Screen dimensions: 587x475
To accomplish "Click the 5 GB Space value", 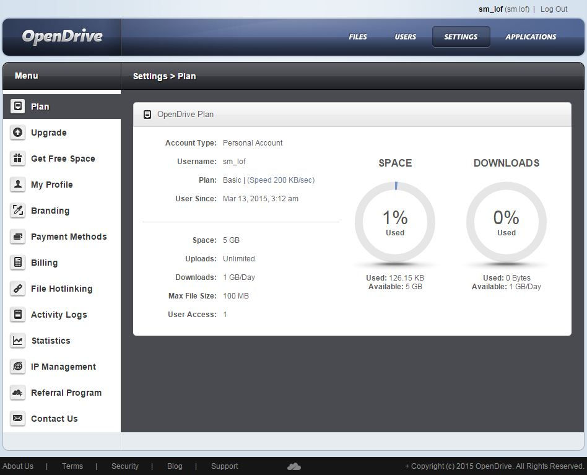I will [231, 240].
